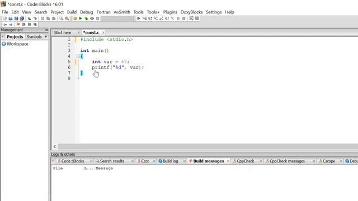358x201 pixels.
Task: Open the Debug menu
Action: point(87,12)
